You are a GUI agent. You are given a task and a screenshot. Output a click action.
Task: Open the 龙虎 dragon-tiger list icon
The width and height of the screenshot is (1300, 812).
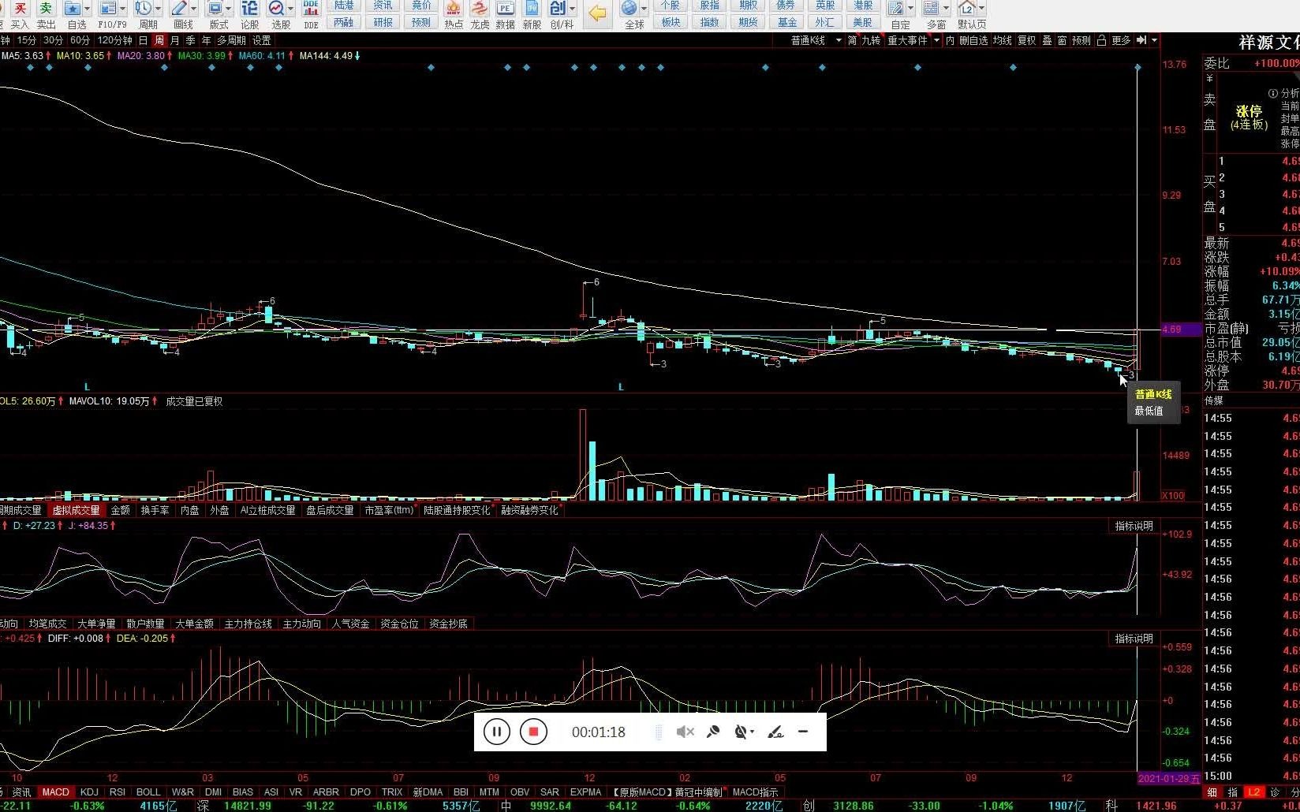pos(480,9)
